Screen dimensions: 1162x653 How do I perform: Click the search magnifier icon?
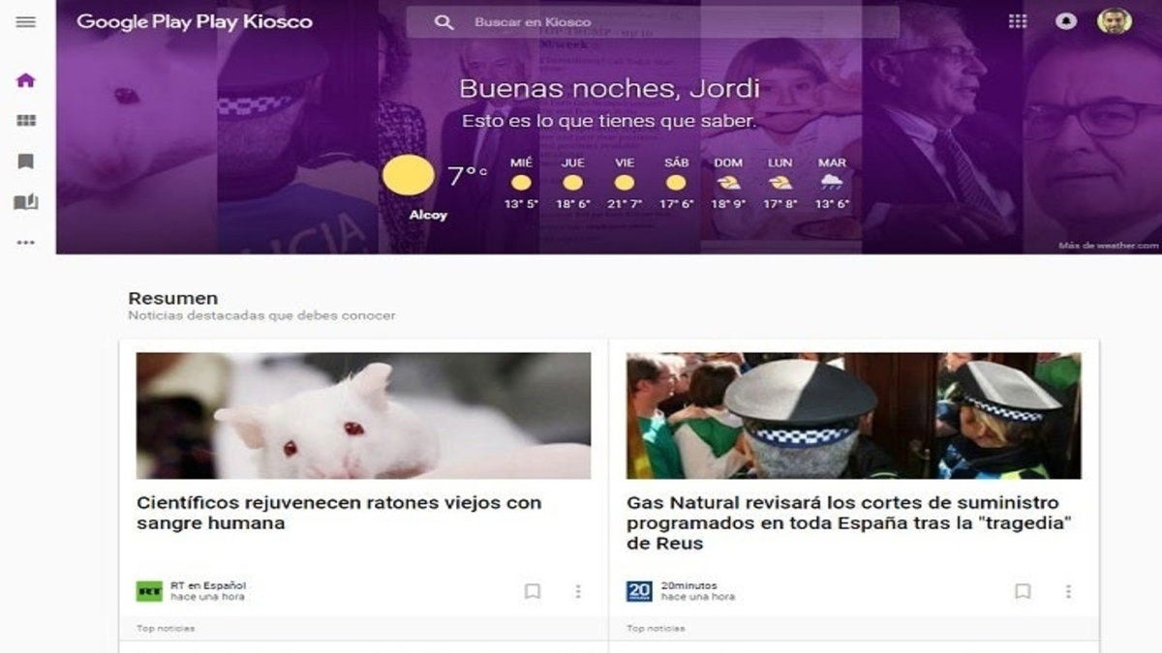(x=443, y=22)
